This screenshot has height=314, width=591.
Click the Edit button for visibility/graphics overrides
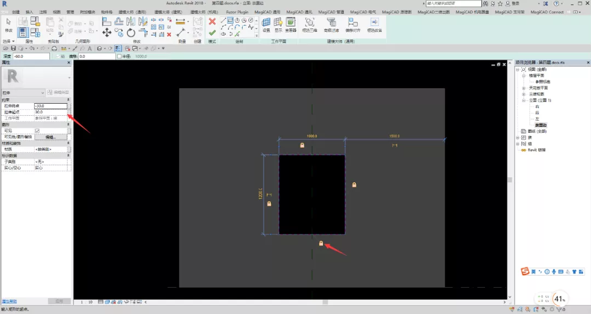tap(51, 137)
